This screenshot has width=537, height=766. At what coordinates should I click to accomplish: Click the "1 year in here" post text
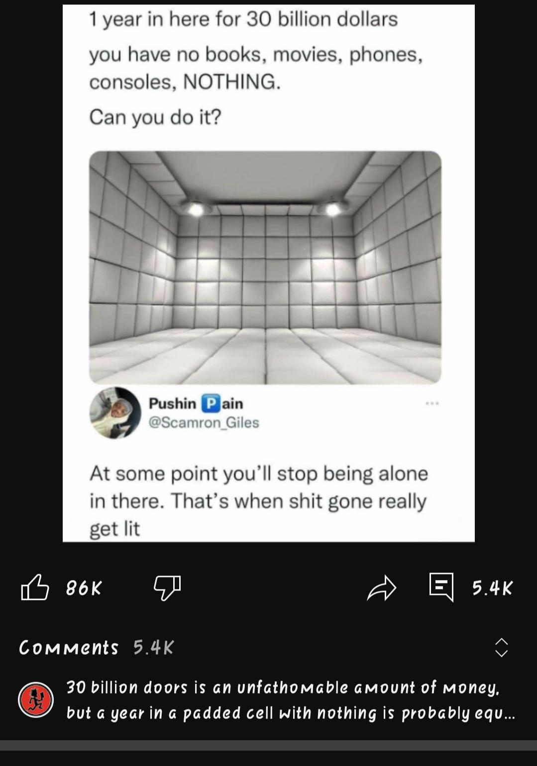click(x=244, y=19)
